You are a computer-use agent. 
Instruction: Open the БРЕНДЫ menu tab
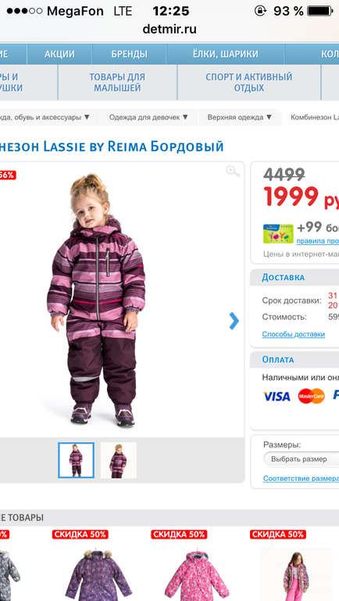(x=129, y=54)
